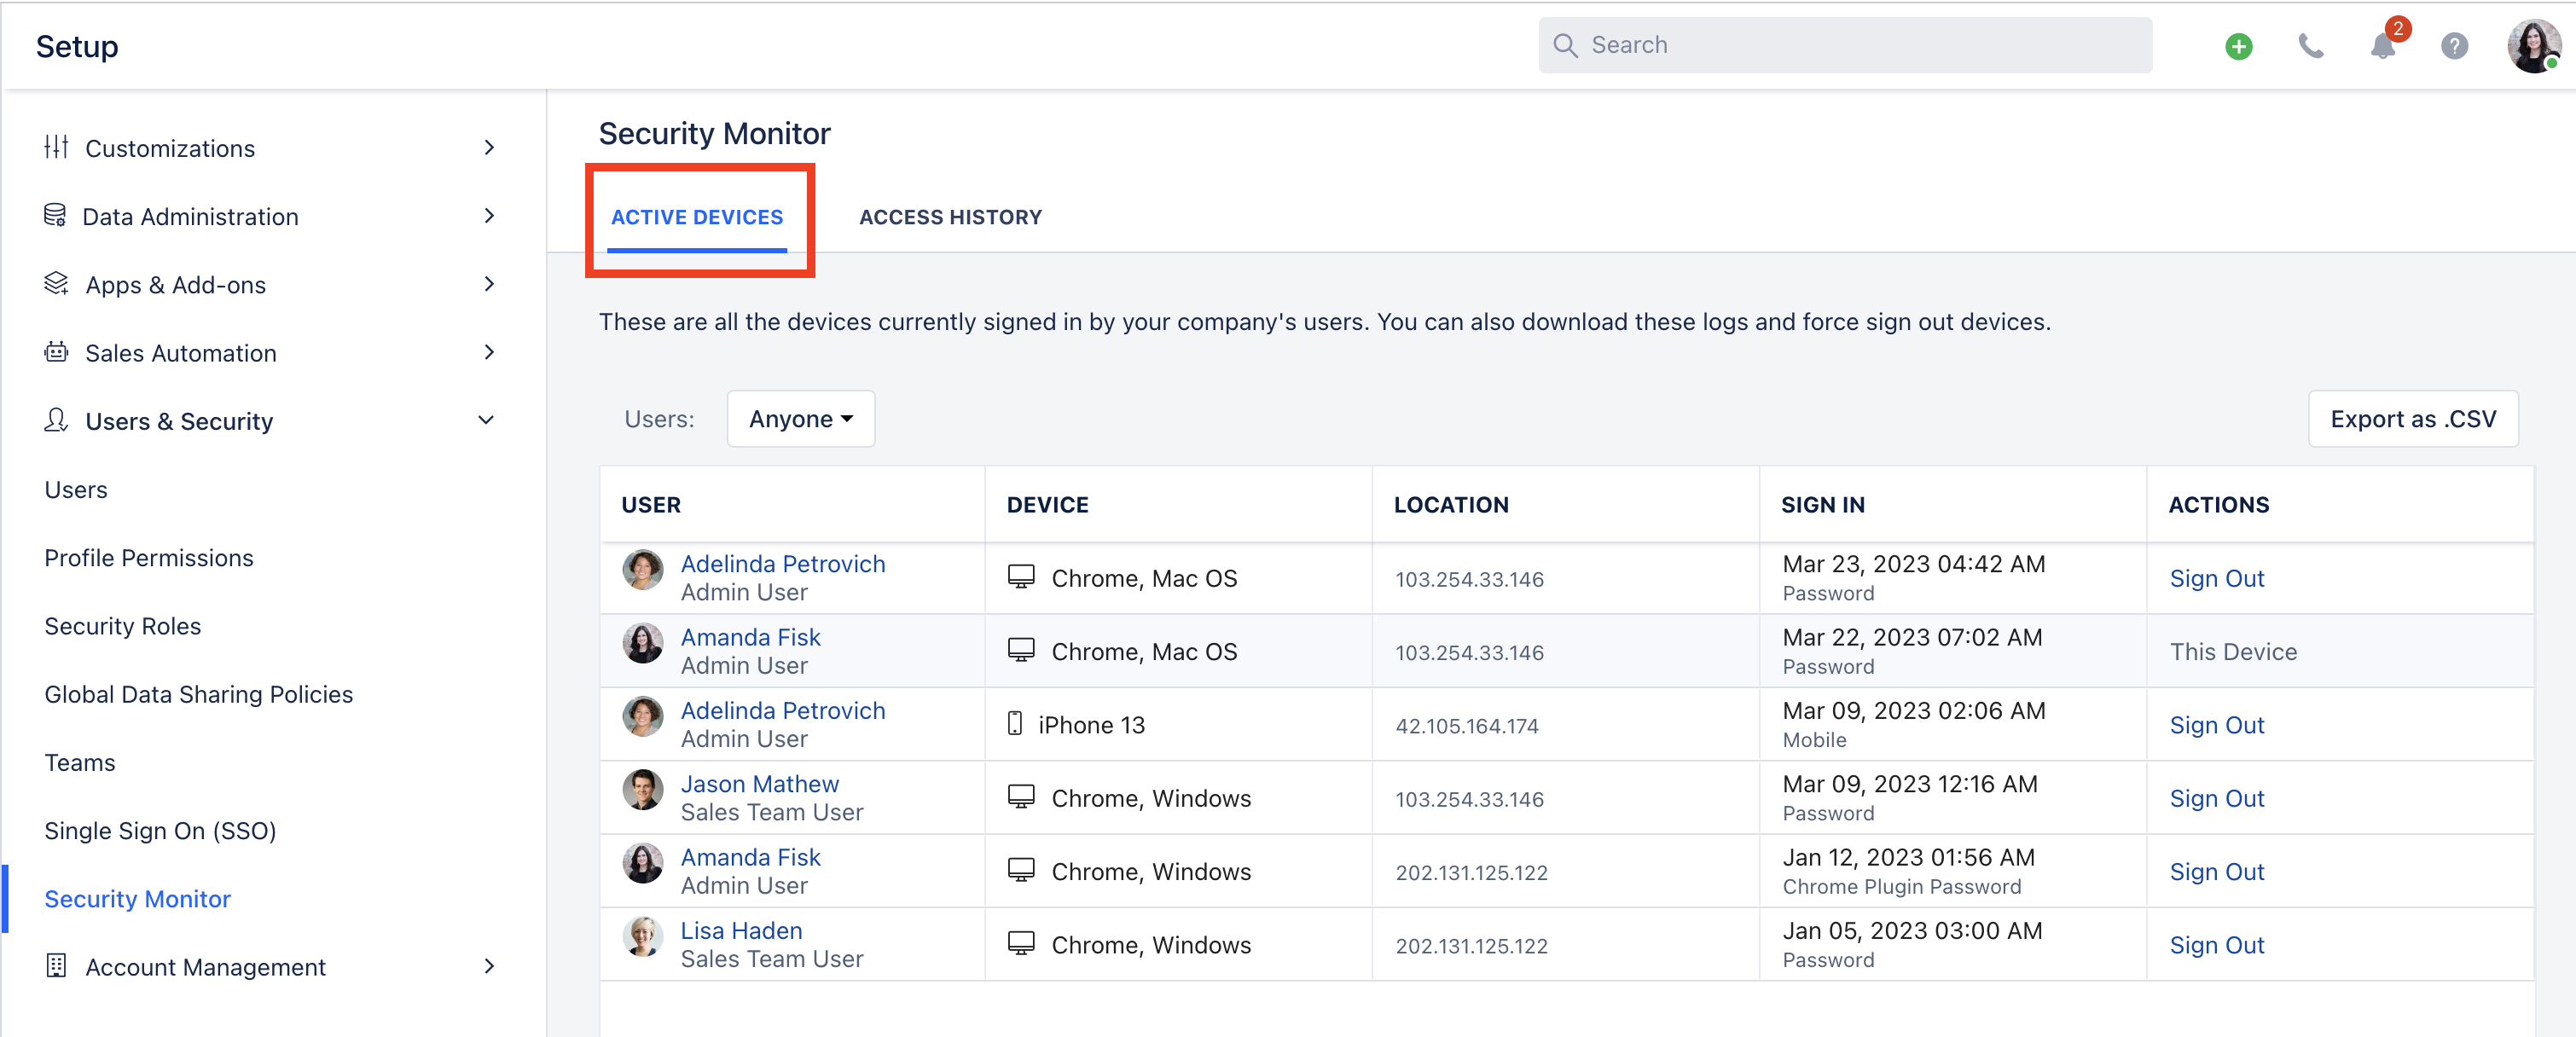Viewport: 2576px width, 1037px height.
Task: Open Teams in the sidebar
Action: [80, 762]
